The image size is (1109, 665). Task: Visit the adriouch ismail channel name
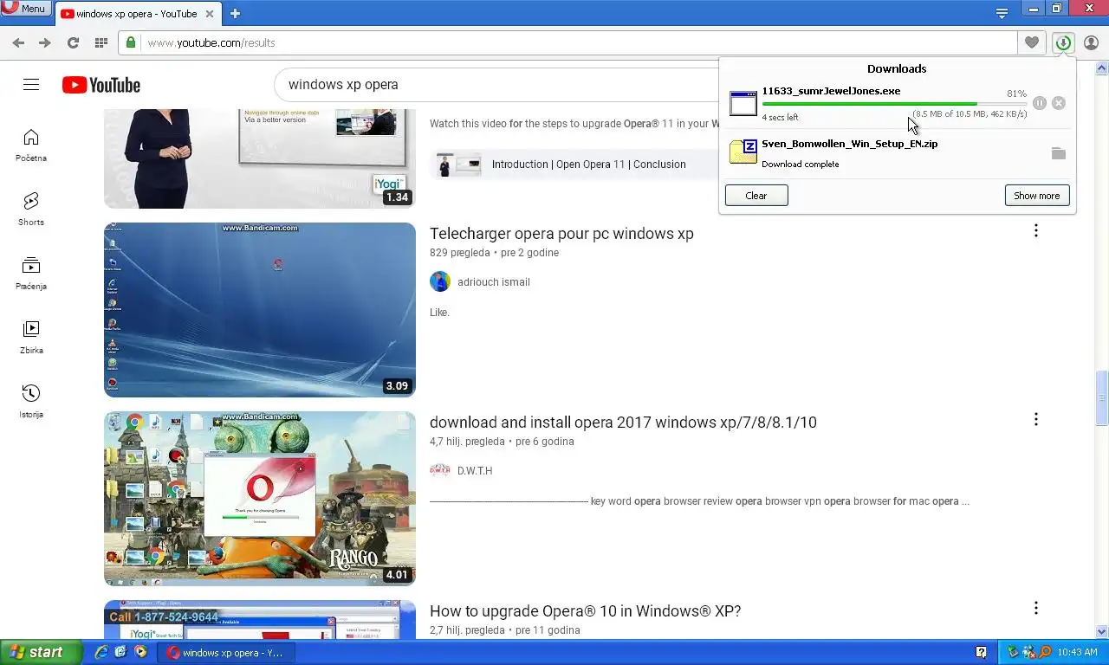coord(493,282)
